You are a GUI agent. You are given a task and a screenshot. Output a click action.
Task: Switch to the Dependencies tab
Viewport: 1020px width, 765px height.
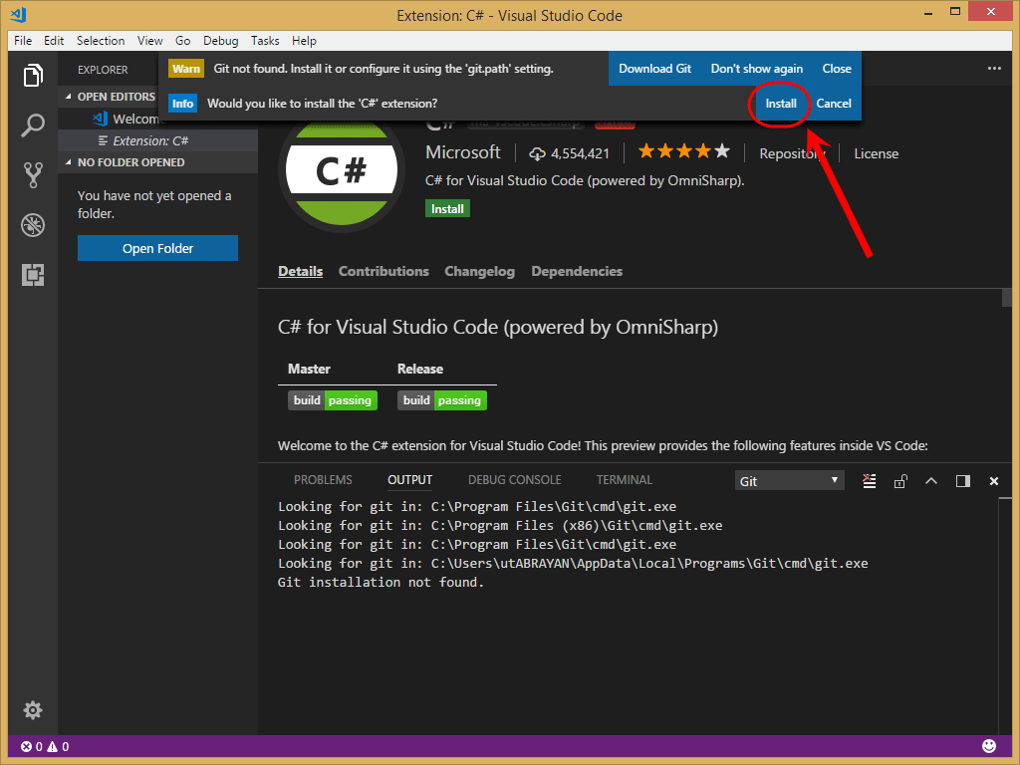point(577,271)
